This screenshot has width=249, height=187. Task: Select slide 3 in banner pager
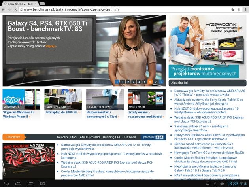pyautogui.click(x=134, y=82)
